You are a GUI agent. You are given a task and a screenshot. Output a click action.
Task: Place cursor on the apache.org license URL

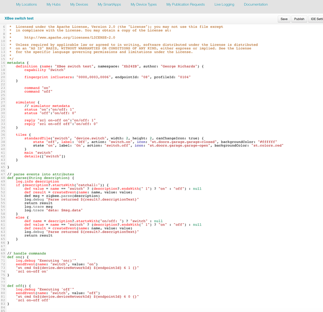click(x=70, y=37)
